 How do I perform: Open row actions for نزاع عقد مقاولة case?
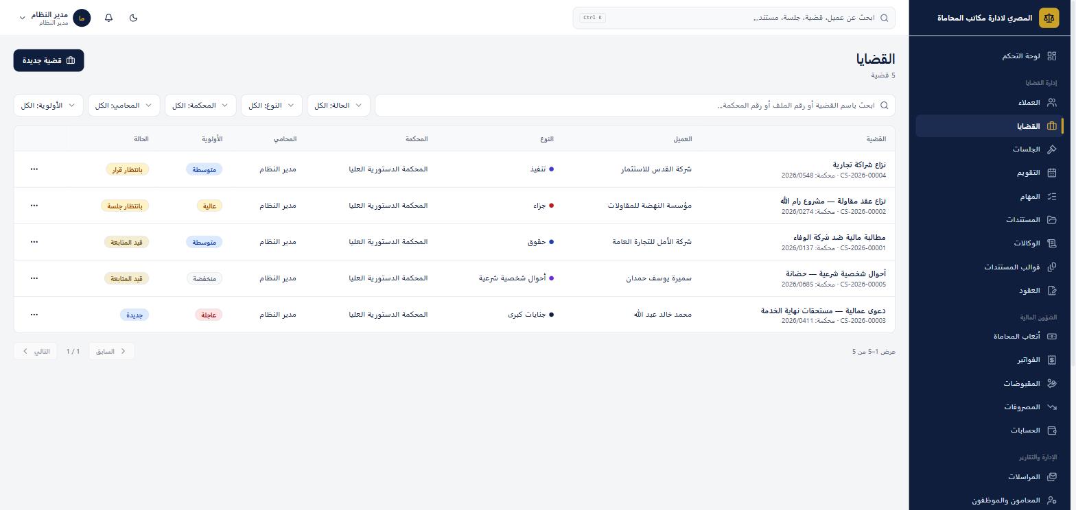click(x=34, y=206)
